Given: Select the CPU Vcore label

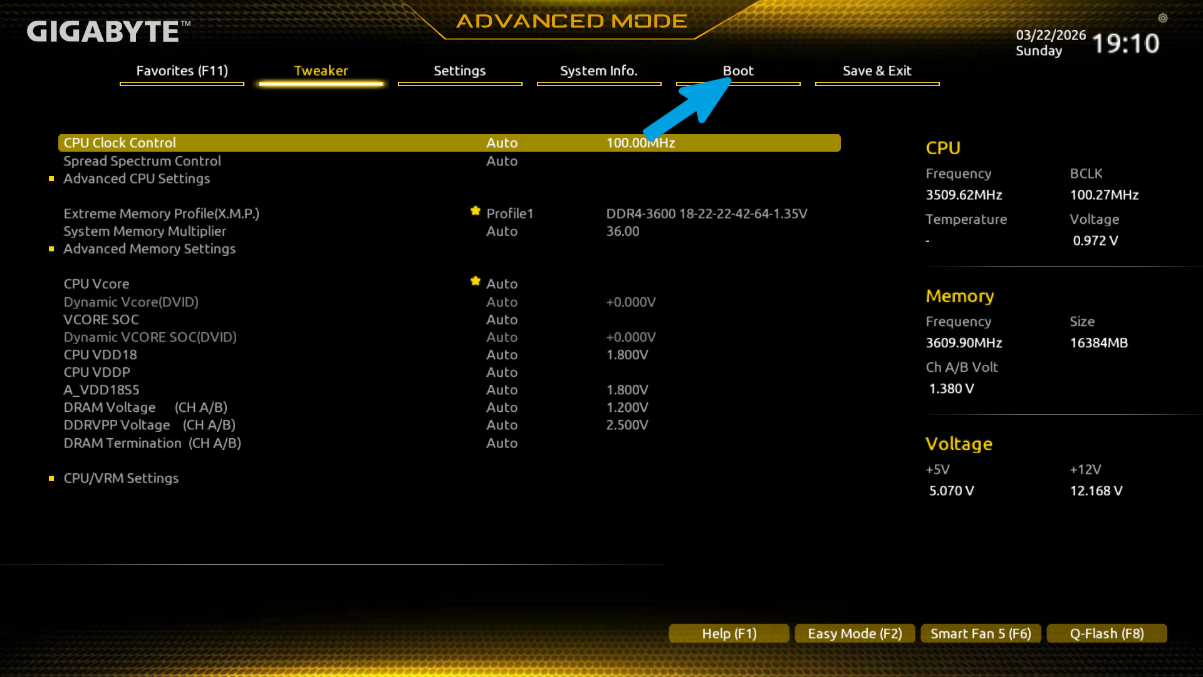Looking at the screenshot, I should point(96,284).
